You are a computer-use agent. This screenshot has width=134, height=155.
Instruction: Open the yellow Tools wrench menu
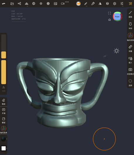click(x=130, y=4)
